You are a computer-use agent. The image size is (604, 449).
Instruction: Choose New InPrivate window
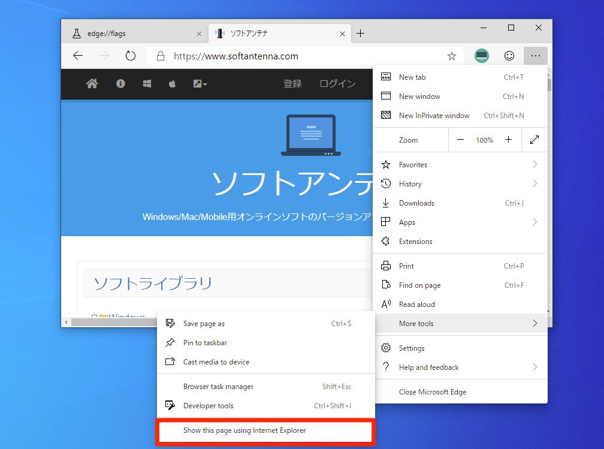point(434,116)
